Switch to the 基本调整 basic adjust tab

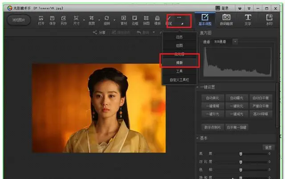pyautogui.click(x=205, y=20)
